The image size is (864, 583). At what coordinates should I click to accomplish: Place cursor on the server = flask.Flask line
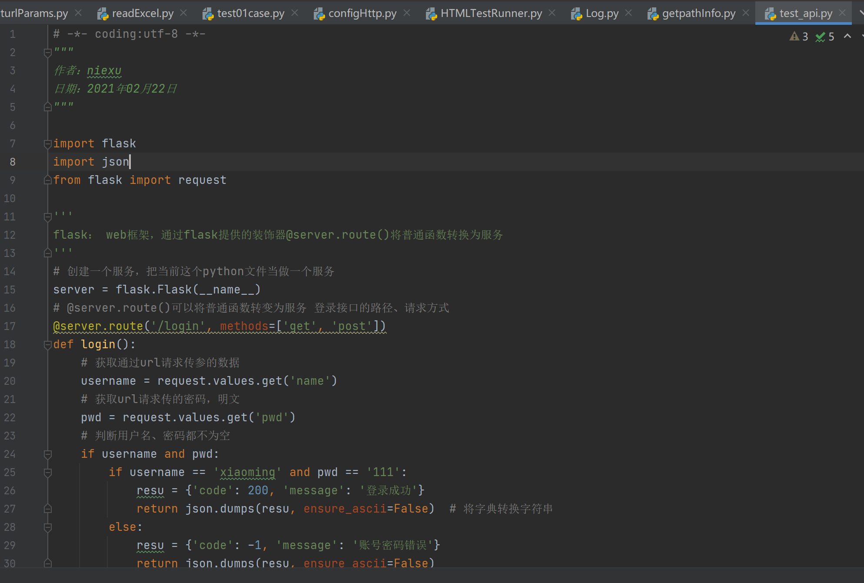point(156,290)
